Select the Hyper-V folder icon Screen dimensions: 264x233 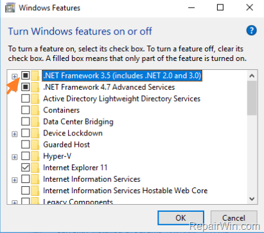click(x=35, y=156)
